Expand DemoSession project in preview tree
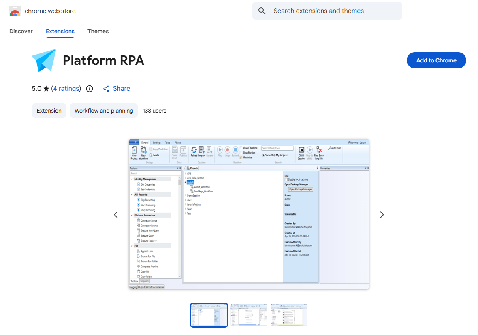This screenshot has width=478, height=335. [x=186, y=196]
